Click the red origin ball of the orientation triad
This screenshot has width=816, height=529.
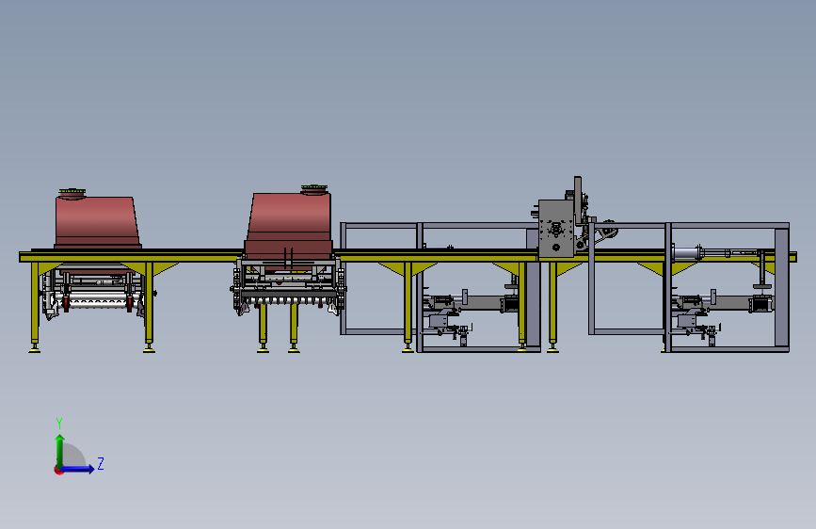coord(58,470)
